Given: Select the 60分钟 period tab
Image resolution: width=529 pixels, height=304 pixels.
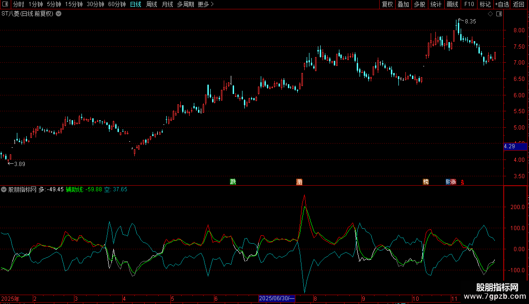Looking at the screenshot, I should [x=117, y=4].
